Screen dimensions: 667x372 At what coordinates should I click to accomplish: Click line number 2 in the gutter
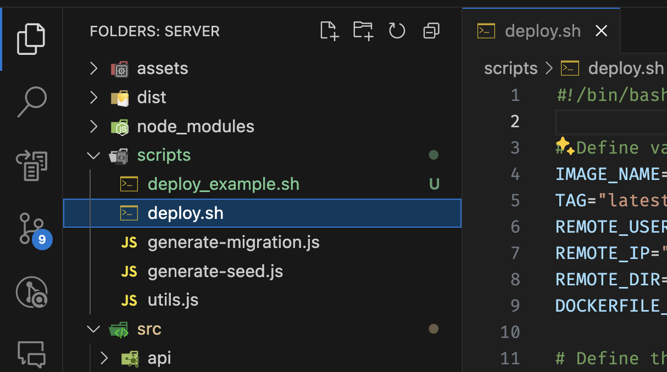click(514, 121)
